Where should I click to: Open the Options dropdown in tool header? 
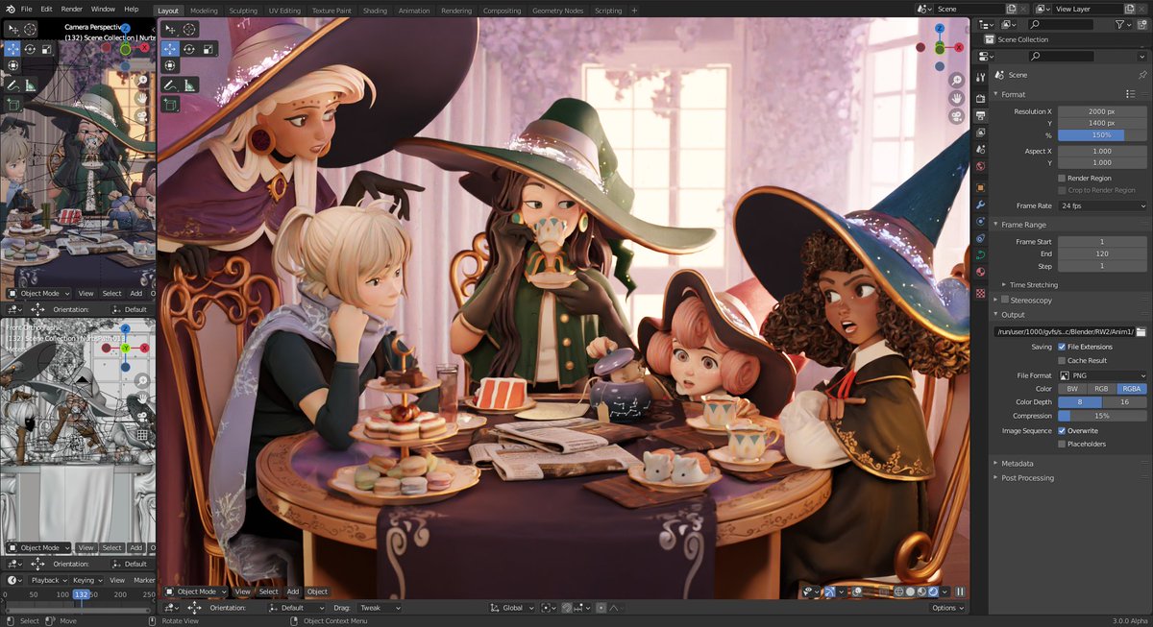tap(947, 608)
